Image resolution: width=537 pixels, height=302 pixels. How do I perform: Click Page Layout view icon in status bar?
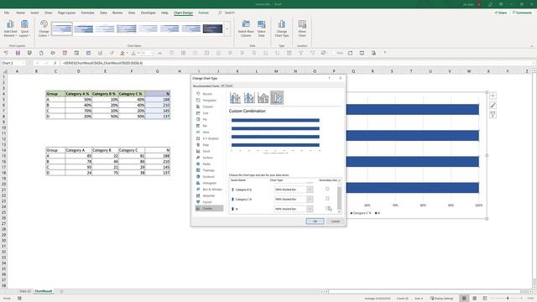(x=474, y=299)
